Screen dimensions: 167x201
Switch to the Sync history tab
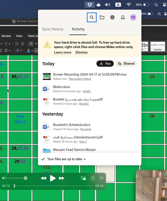53,29
